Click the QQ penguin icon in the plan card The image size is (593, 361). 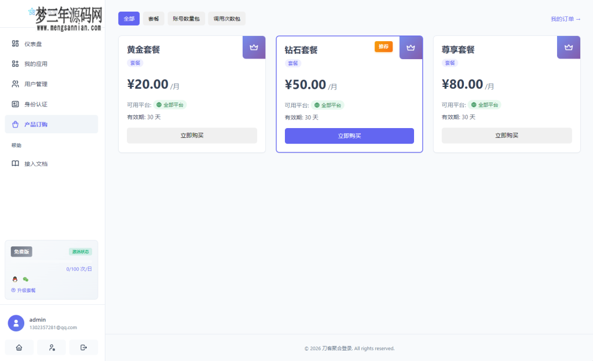14,279
